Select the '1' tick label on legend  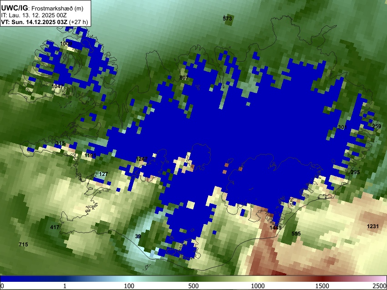point(65,286)
